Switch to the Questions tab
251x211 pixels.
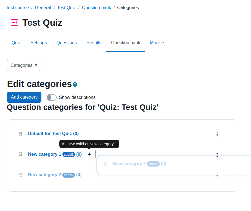[67, 43]
